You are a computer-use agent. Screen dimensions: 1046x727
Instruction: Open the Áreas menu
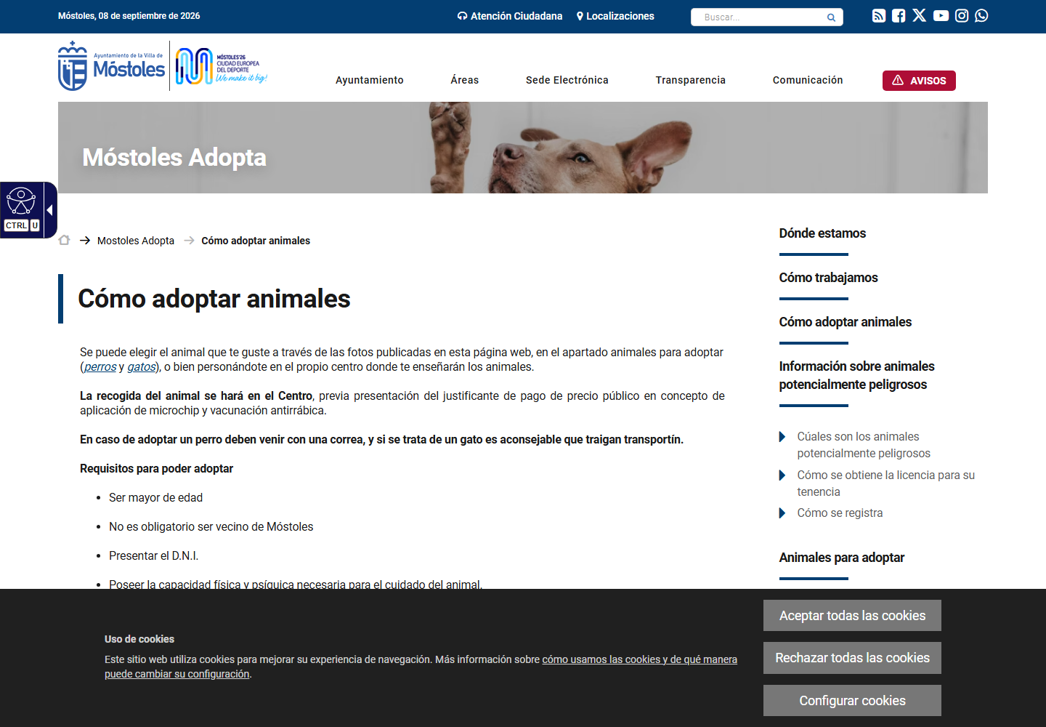(x=465, y=80)
